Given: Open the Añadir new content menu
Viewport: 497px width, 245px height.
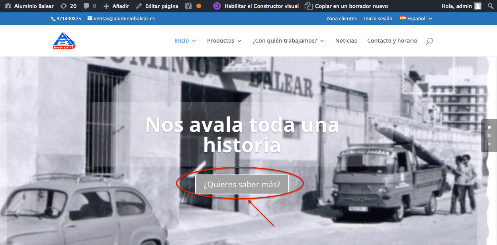Looking at the screenshot, I should (x=116, y=6).
